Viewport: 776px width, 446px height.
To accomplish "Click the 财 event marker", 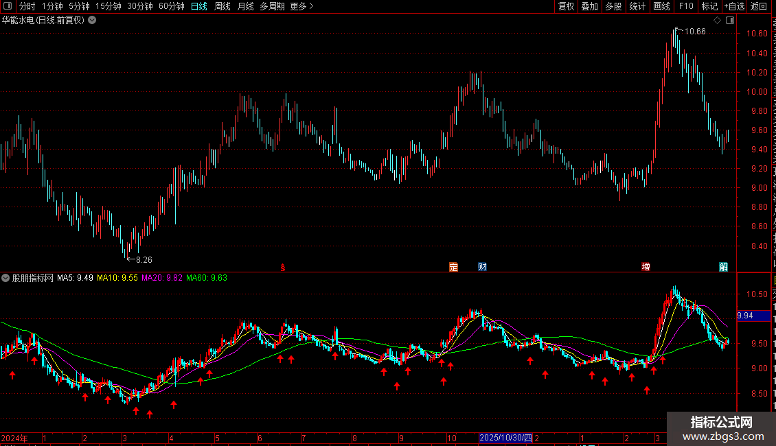I will pyautogui.click(x=482, y=267).
